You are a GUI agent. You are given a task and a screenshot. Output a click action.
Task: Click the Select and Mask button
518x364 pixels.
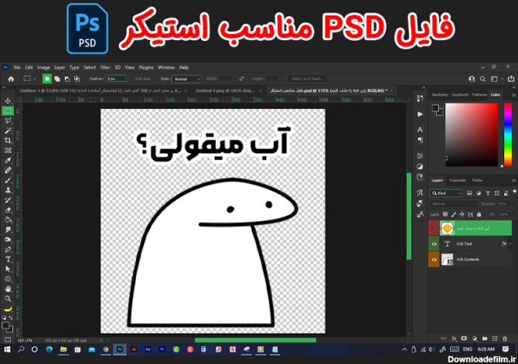pyautogui.click(x=306, y=79)
